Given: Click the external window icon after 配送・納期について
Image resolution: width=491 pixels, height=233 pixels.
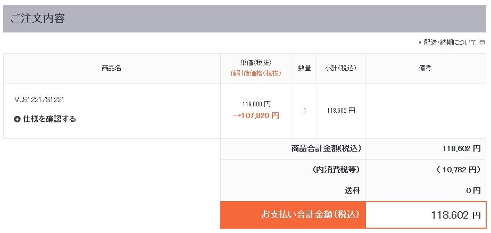Looking at the screenshot, I should [481, 43].
